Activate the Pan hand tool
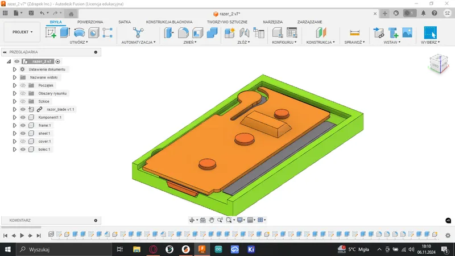Viewport: 455px width, 256px height. [x=212, y=220]
